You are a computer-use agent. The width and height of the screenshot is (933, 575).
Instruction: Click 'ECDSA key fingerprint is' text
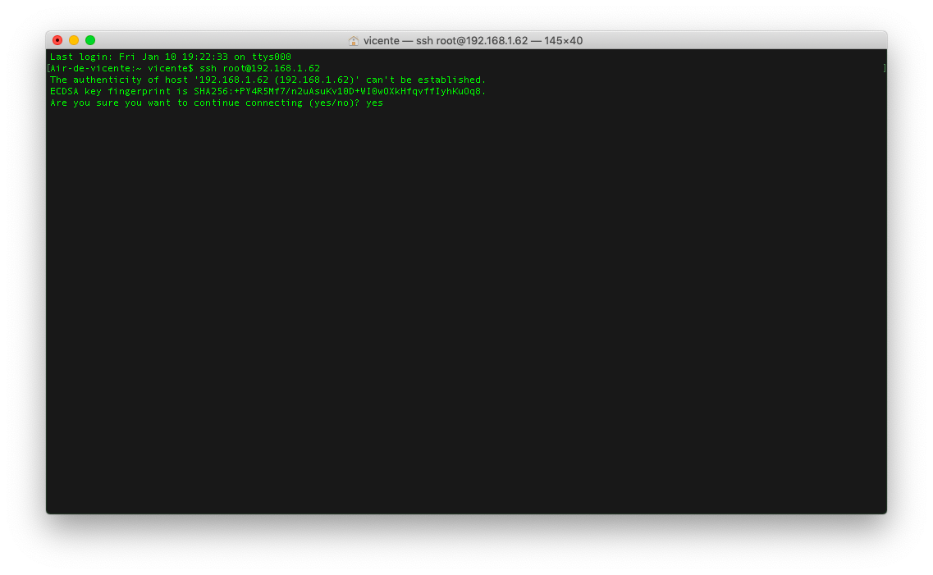pyautogui.click(x=119, y=92)
